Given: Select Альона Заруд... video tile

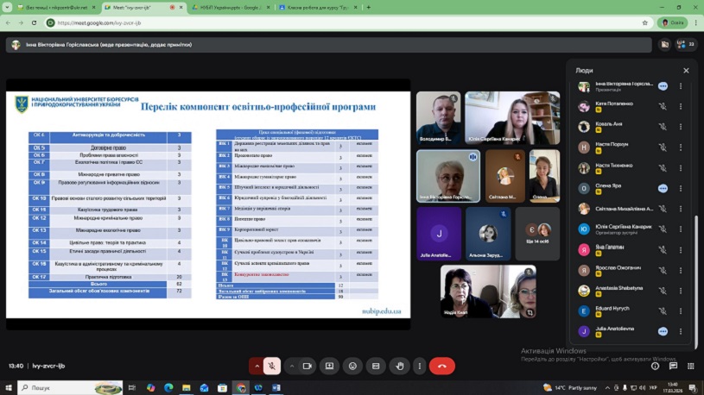Looking at the screenshot, I should [488, 234].
